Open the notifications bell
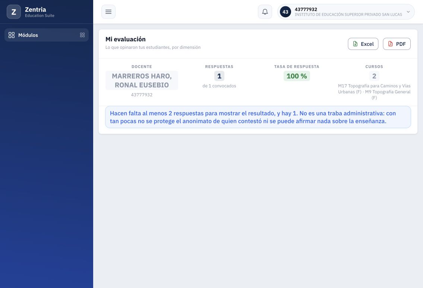The image size is (423, 288). [265, 12]
